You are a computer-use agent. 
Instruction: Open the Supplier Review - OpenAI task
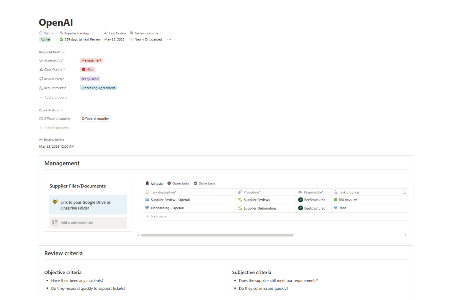point(170,200)
